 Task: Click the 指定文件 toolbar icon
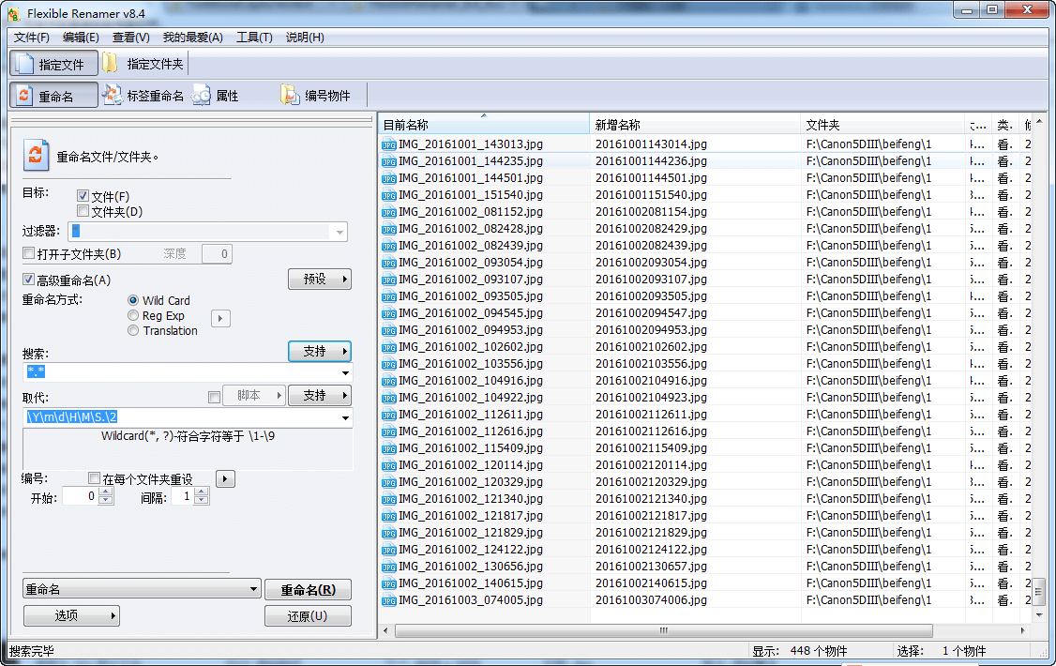[x=24, y=64]
